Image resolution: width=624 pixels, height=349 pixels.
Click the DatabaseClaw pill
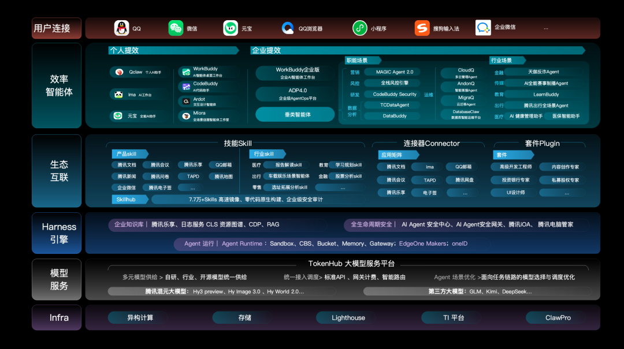point(463,114)
